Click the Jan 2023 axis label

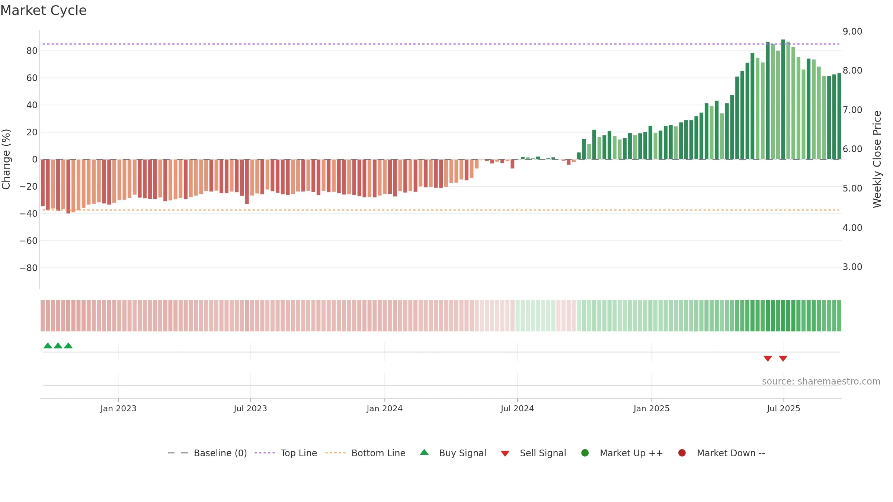coord(118,409)
